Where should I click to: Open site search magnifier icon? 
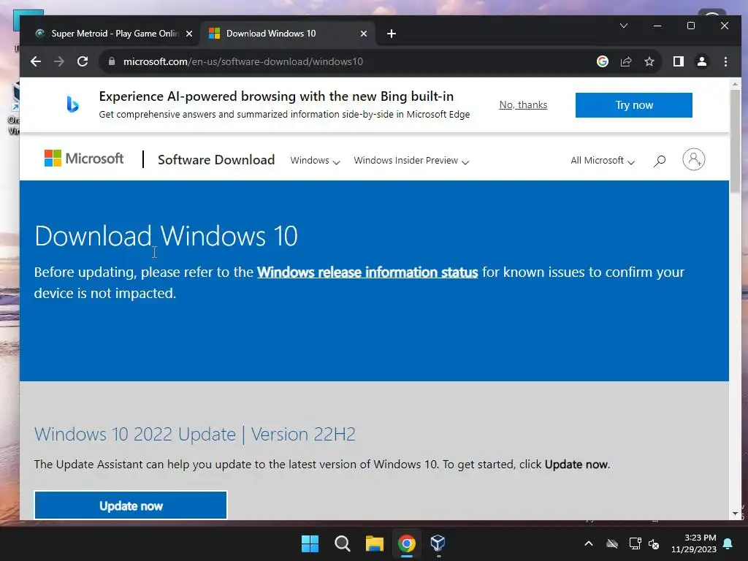click(x=660, y=161)
